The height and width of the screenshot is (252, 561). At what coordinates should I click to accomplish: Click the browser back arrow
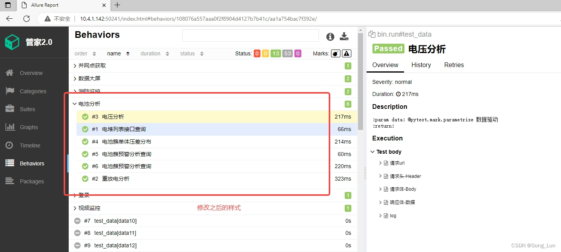(x=9, y=19)
